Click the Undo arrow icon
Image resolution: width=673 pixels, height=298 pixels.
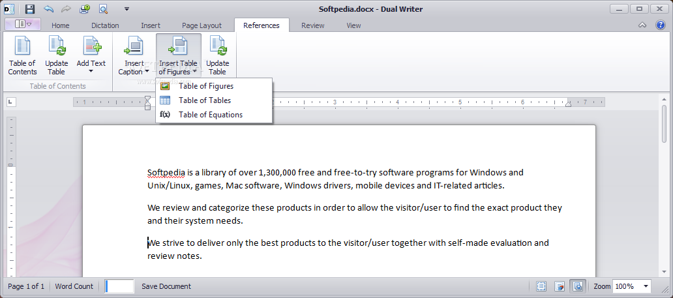point(48,8)
